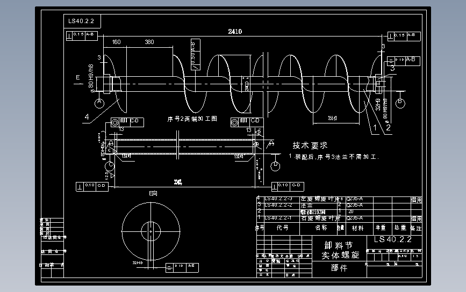Click Q235-A in the LS40.2.2-3 row

point(355,199)
